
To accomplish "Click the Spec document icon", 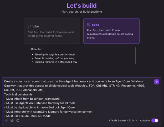I will [x=89, y=24].
